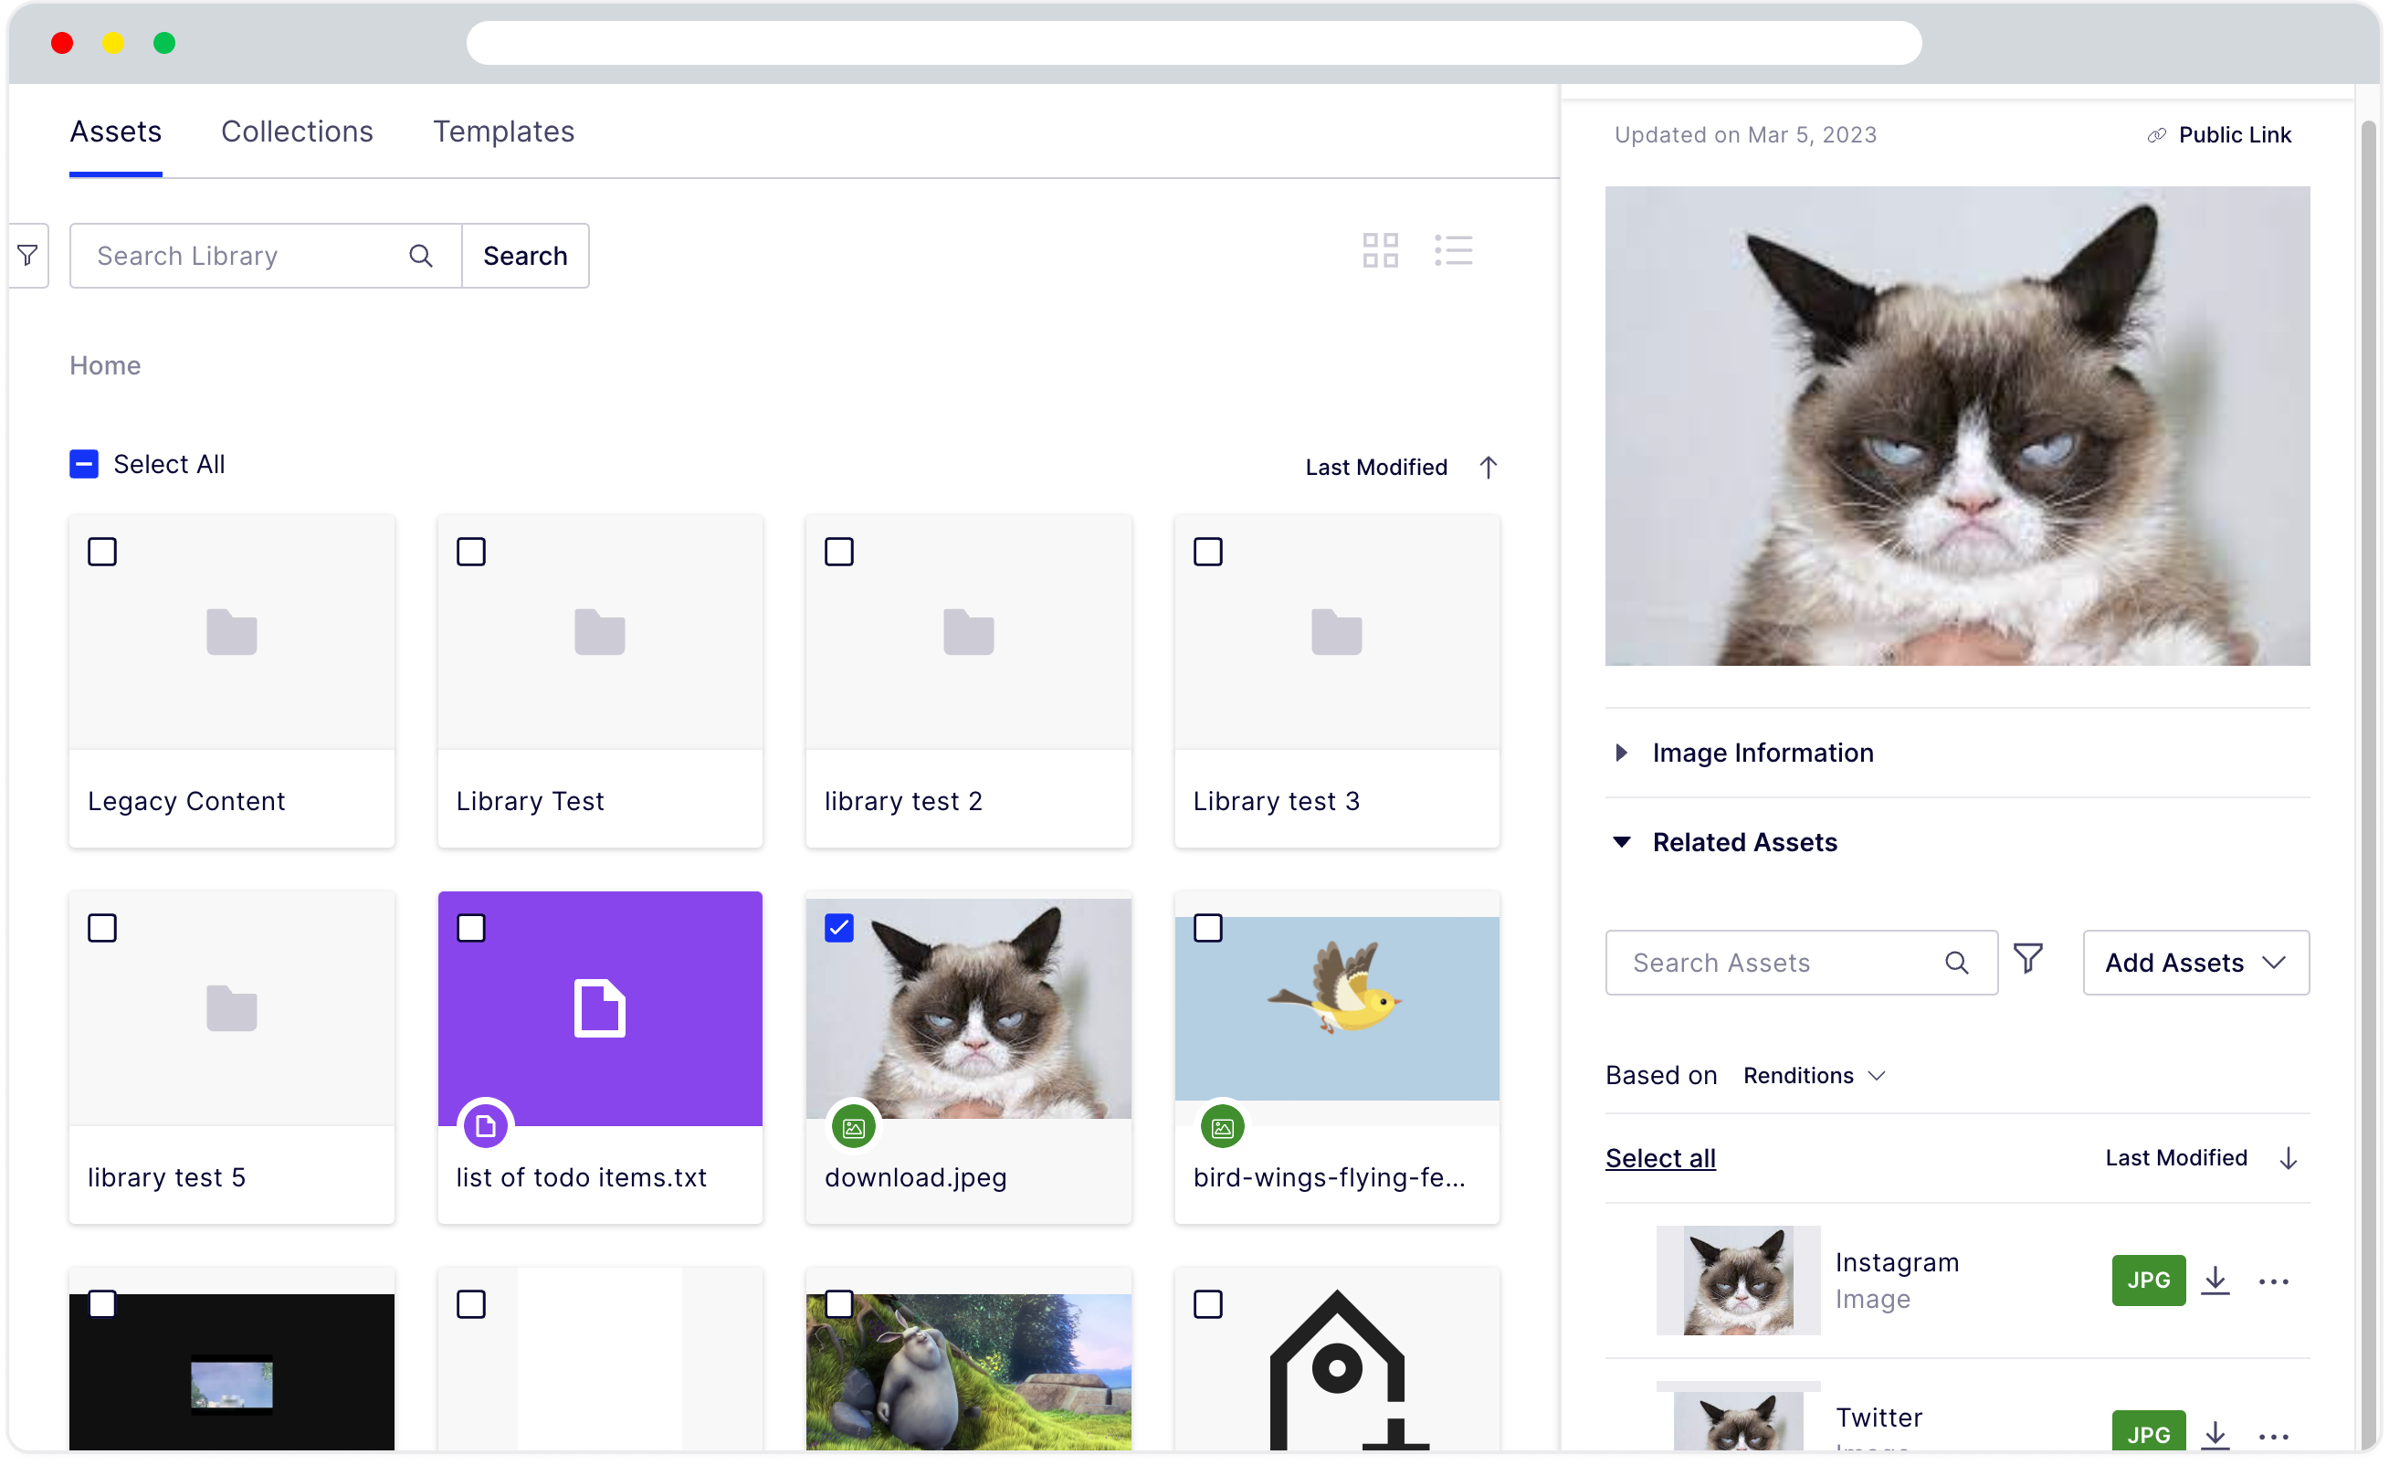Screen dimensions: 2389x1465
Task: Switch to the Templates tab
Action: coord(501,132)
